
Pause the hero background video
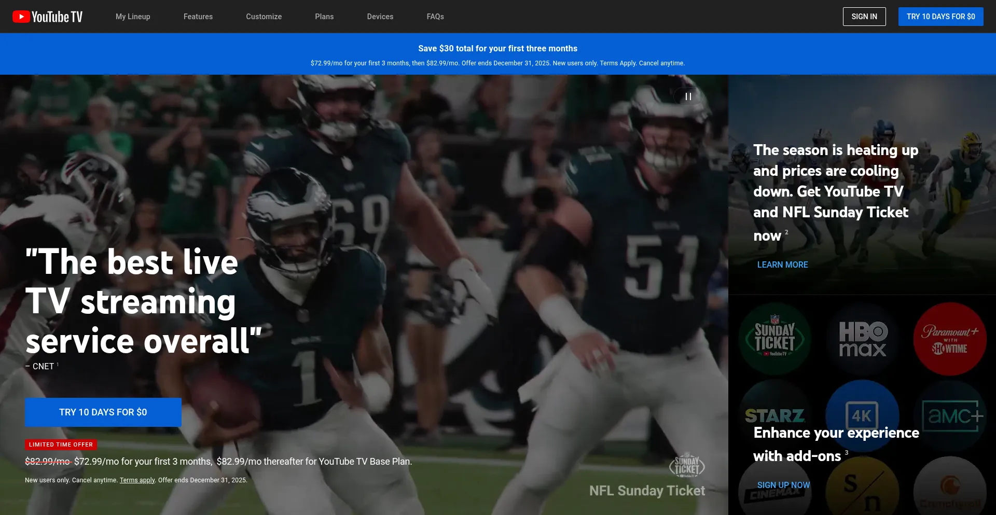click(x=688, y=96)
